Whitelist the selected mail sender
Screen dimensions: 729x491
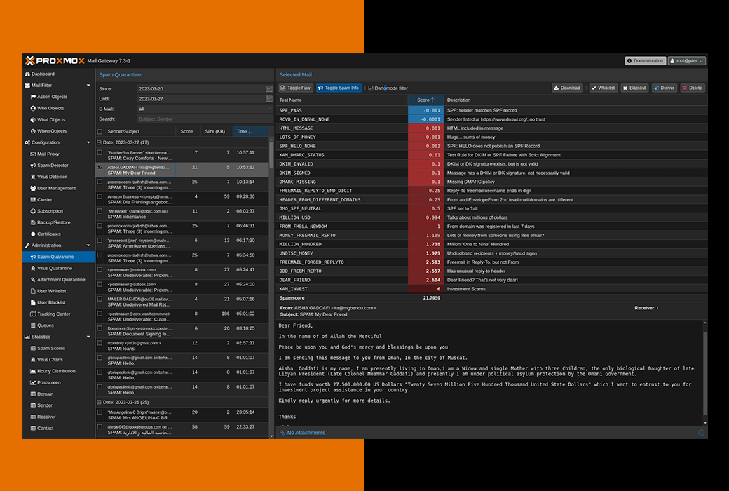[x=604, y=88]
